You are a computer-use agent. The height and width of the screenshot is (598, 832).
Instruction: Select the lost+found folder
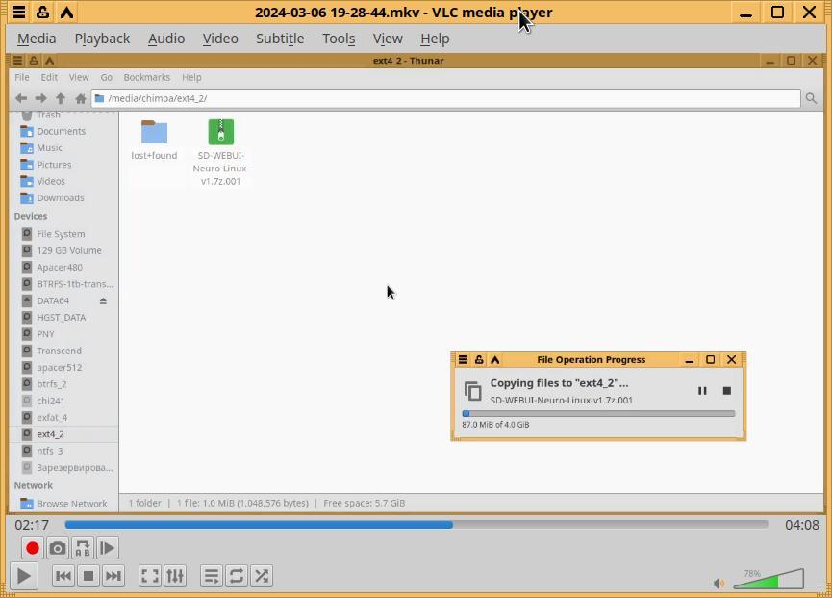pos(155,141)
